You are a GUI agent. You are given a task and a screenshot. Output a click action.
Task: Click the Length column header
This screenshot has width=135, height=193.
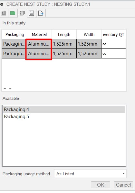64,34
